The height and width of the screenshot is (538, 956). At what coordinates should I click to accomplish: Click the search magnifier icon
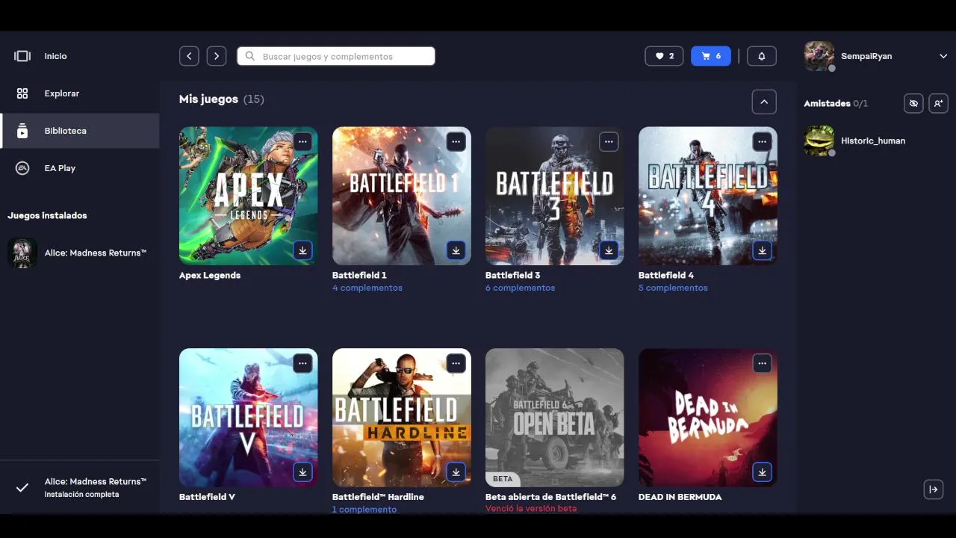(250, 56)
